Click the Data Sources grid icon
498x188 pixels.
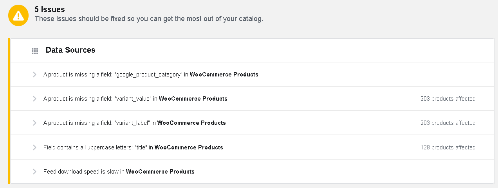(35, 51)
